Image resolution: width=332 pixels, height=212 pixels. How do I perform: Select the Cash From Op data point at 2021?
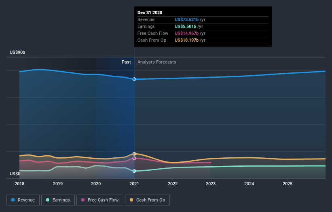tap(134, 154)
